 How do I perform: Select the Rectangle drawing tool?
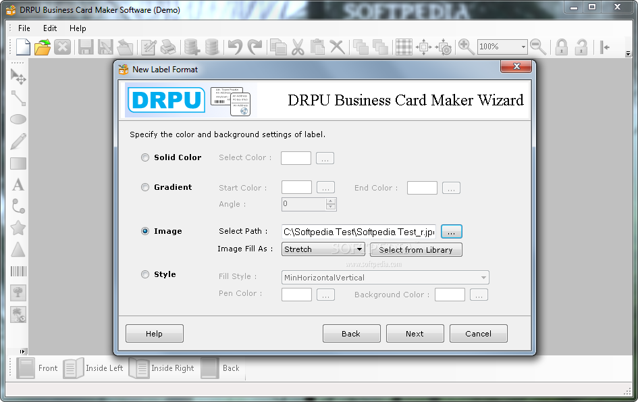click(x=18, y=164)
